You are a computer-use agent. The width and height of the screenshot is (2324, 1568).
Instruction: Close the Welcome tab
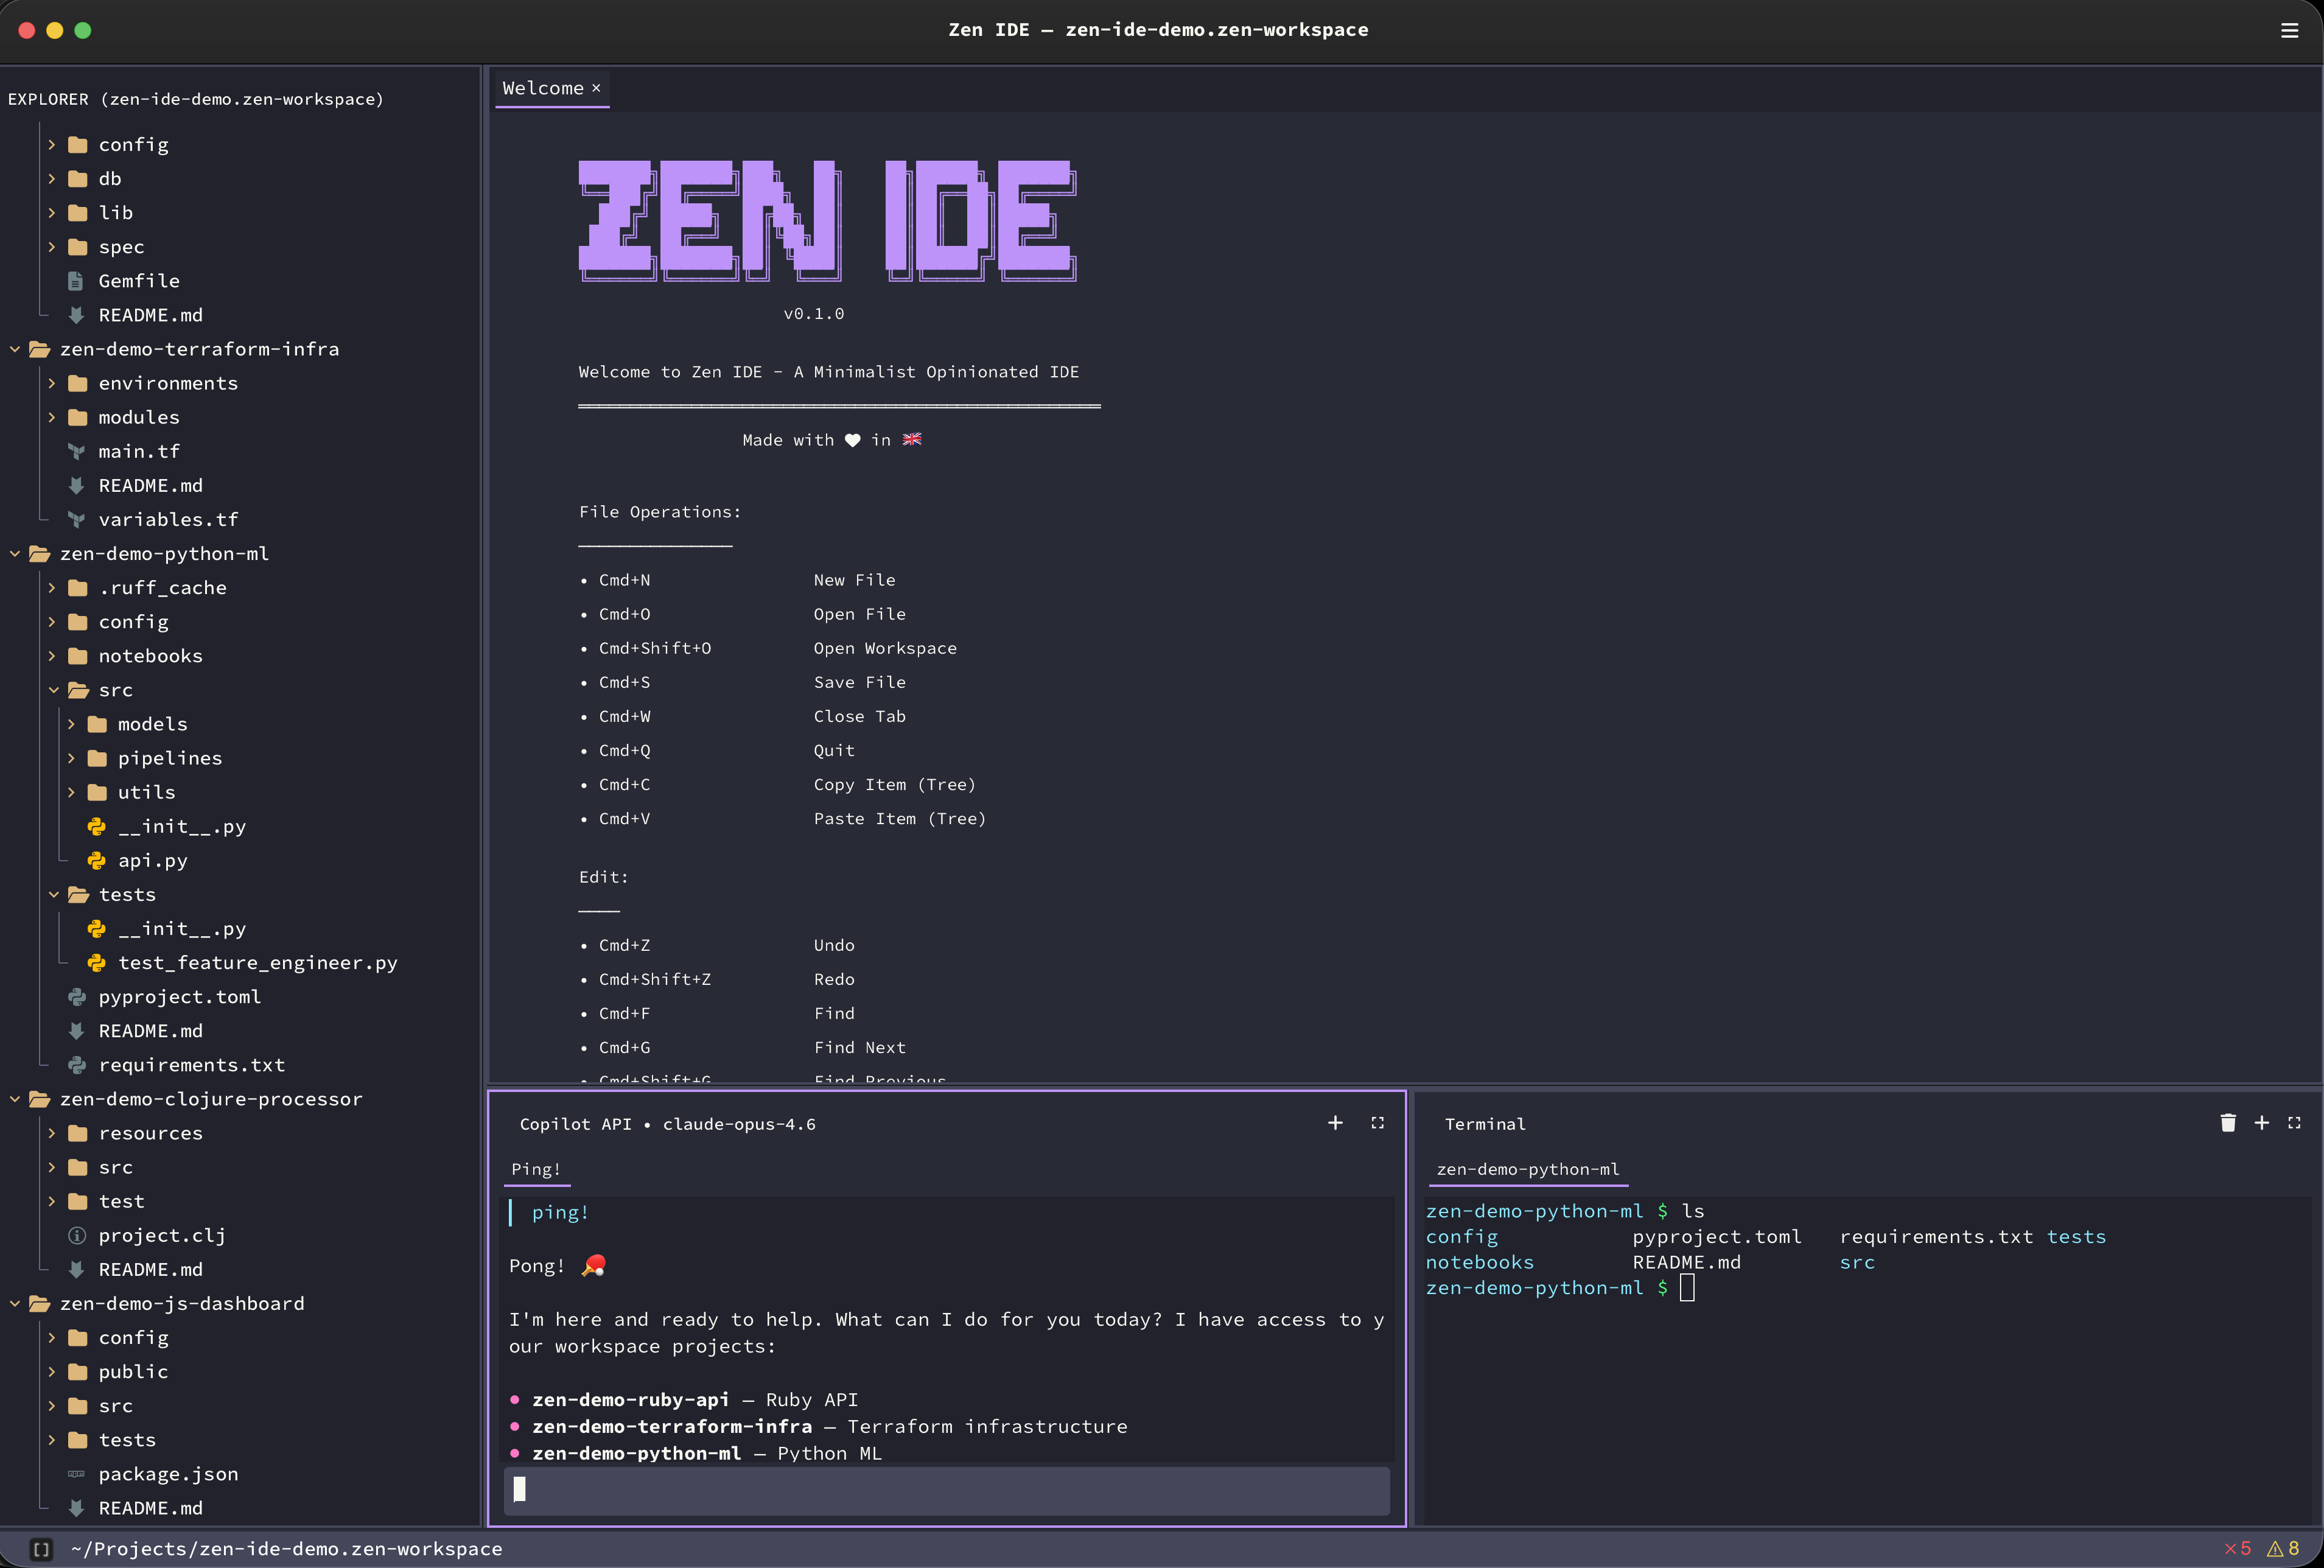point(596,88)
